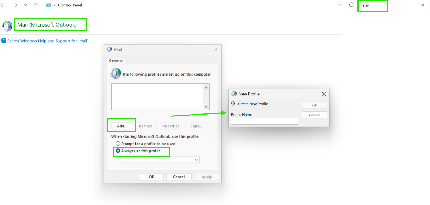The width and height of the screenshot is (430, 205).
Task: Open Mail (Microsoft Outlook) icon in results
Action: coord(7,26)
